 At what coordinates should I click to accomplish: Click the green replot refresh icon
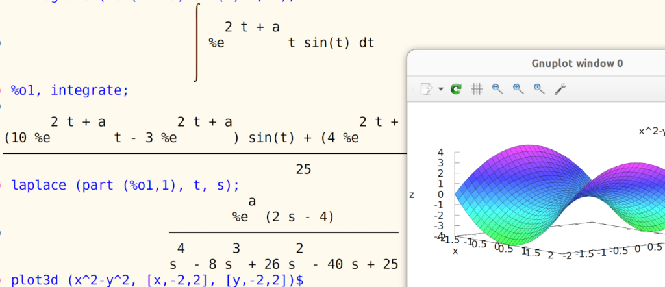[x=456, y=89]
